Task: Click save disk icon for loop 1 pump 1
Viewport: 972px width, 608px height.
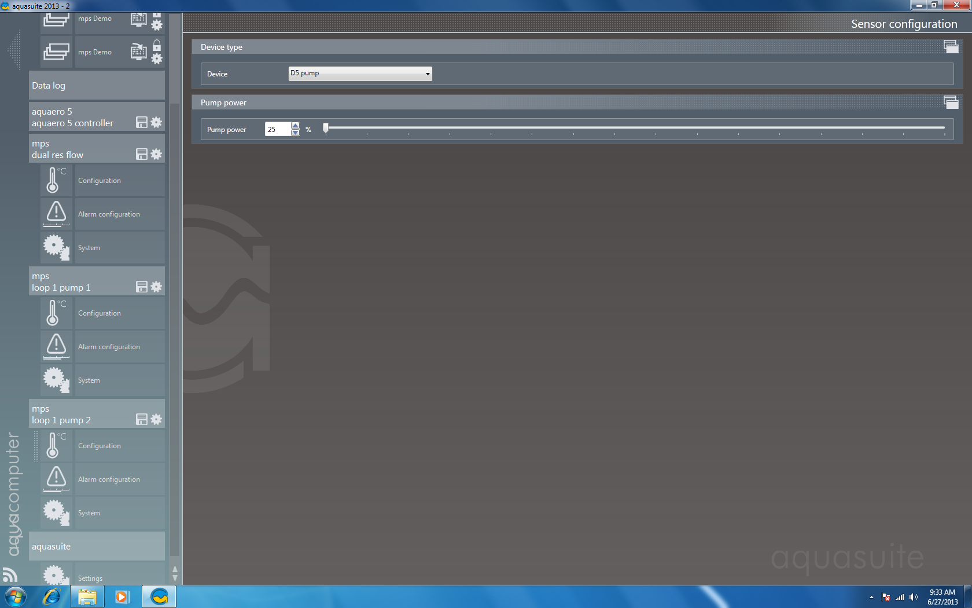Action: coord(142,287)
